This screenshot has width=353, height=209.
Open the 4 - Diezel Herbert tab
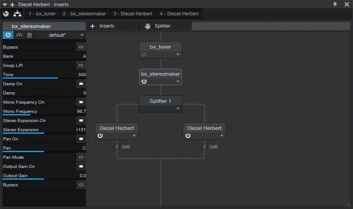pyautogui.click(x=179, y=14)
